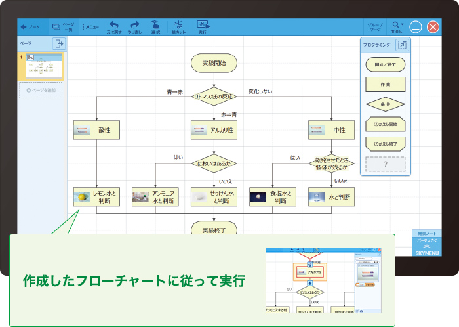This screenshot has height=327, width=459.
Task: Select the dashed question-mark block
Action: (x=386, y=164)
